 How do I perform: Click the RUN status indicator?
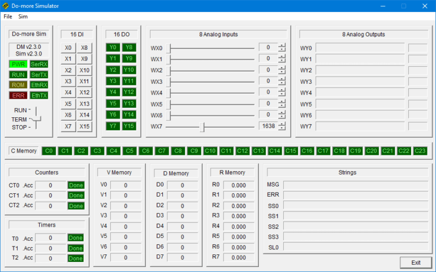click(18, 75)
